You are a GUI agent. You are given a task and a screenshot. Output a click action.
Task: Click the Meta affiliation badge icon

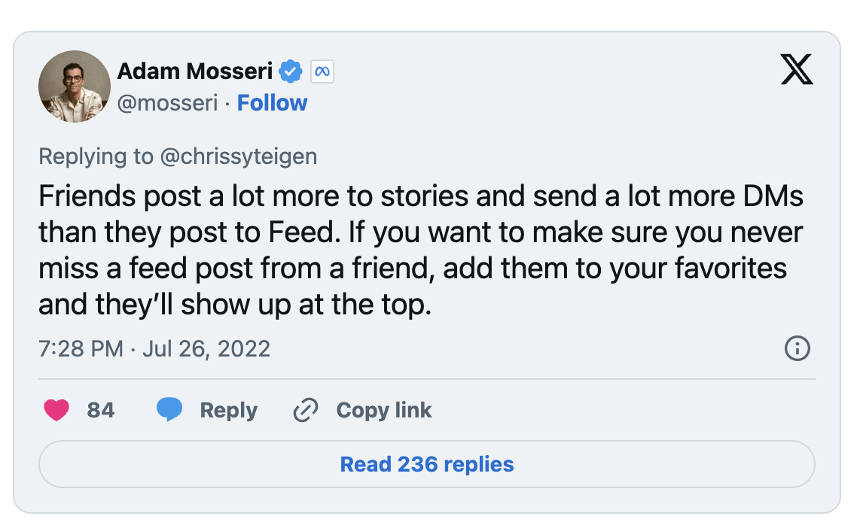[x=322, y=71]
